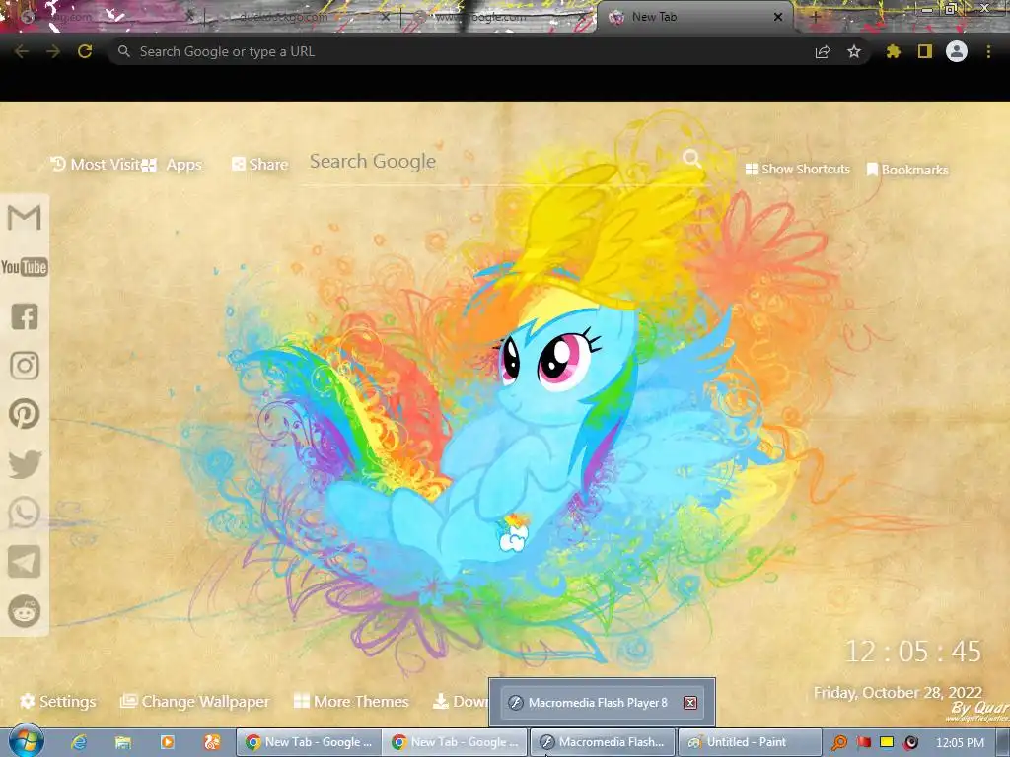Viewport: 1010px width, 757px height.
Task: Click the red flag tray icon
Action: [x=864, y=742]
